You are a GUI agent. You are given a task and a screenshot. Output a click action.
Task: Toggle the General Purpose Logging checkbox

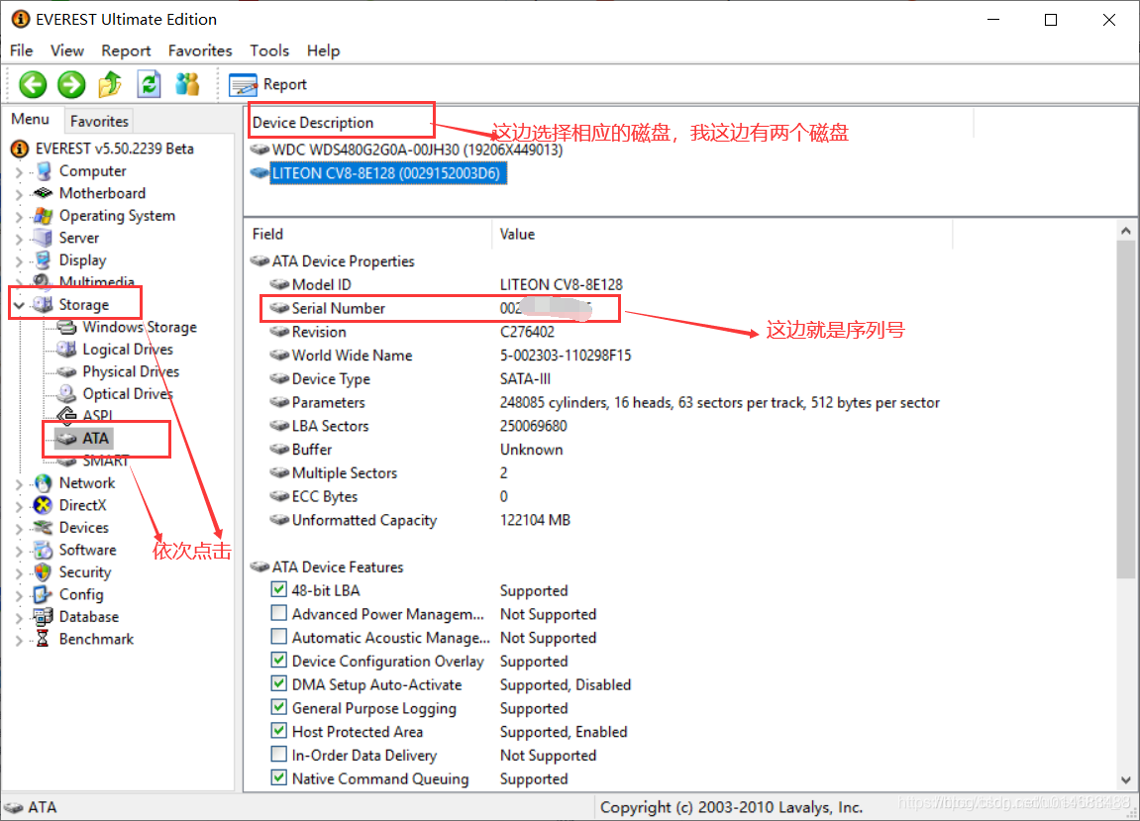point(278,707)
